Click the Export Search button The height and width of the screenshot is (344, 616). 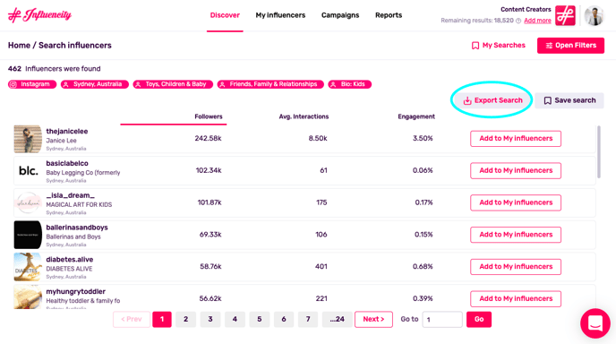pos(492,100)
